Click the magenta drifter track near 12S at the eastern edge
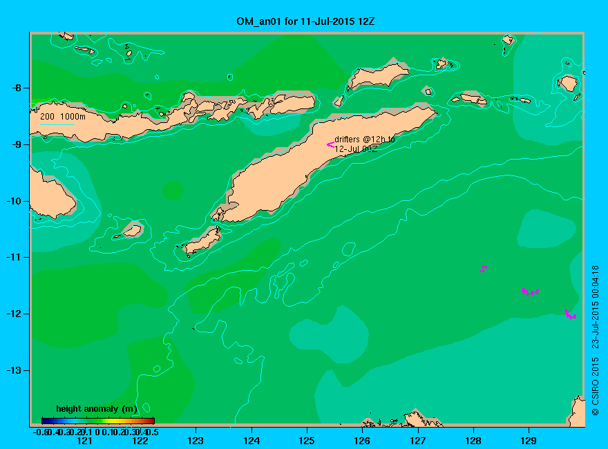 [571, 314]
